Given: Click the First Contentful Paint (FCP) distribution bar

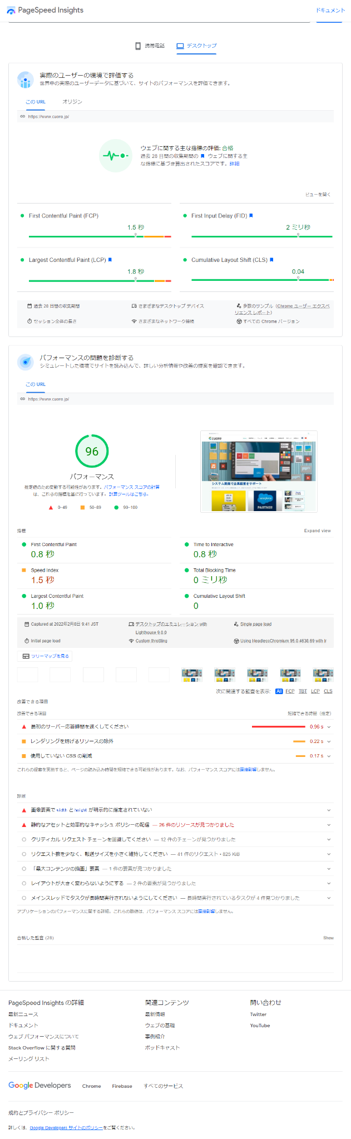Looking at the screenshot, I should [100, 236].
